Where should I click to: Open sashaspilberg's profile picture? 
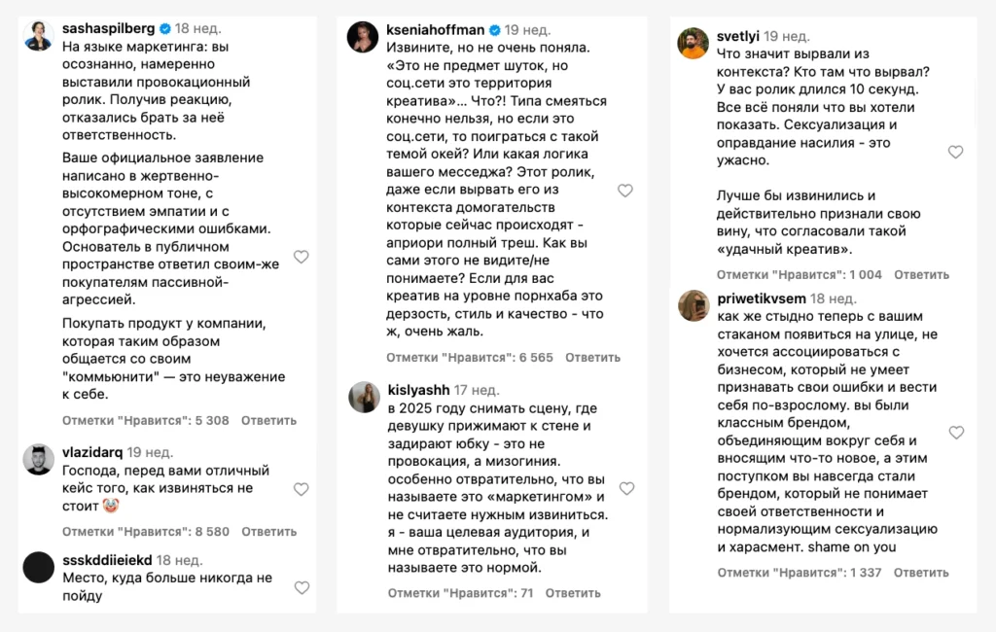(x=39, y=36)
